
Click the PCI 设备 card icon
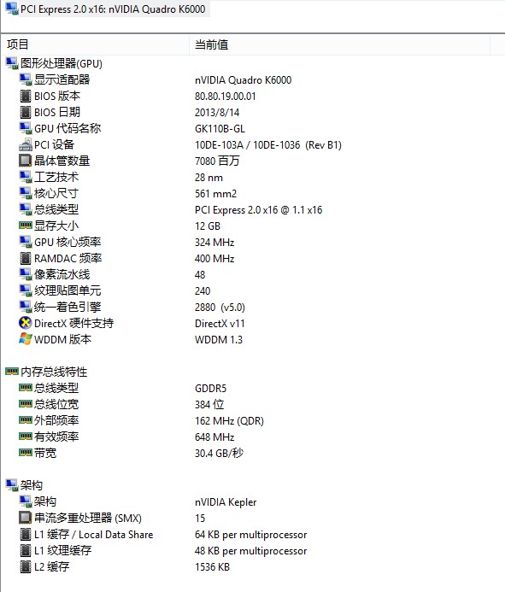26,144
